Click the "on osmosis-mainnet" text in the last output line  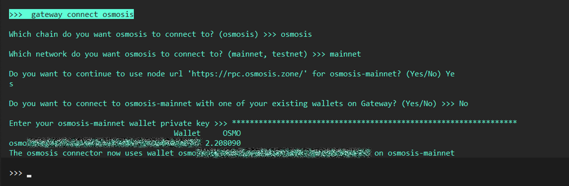pyautogui.click(x=414, y=153)
